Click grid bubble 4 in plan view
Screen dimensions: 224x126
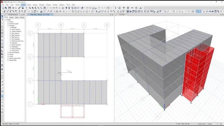click(x=30, y=34)
